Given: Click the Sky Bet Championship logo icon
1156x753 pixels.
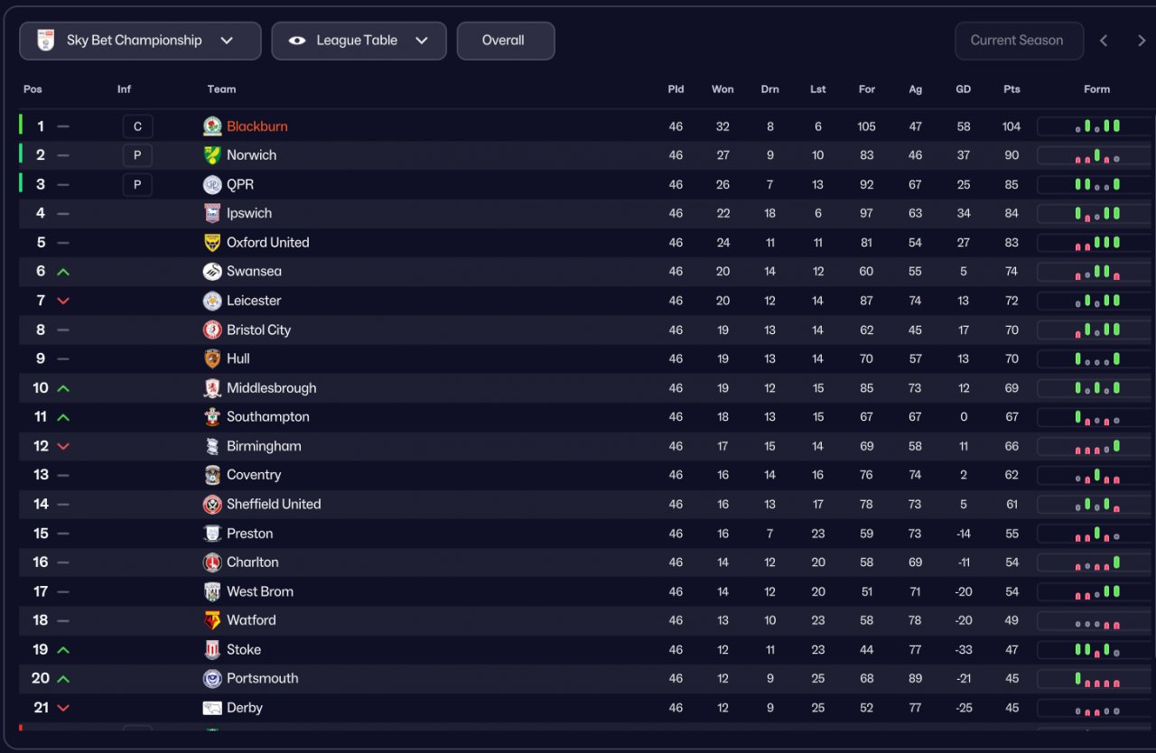Looking at the screenshot, I should (x=45, y=41).
